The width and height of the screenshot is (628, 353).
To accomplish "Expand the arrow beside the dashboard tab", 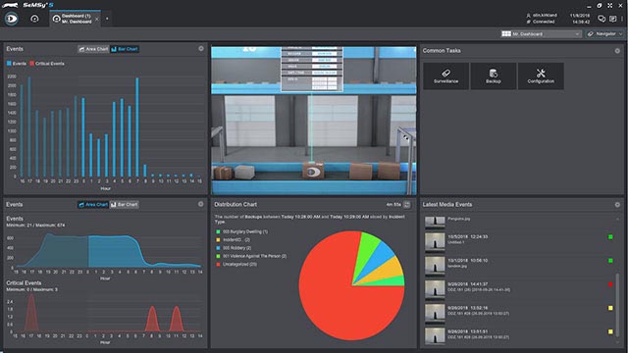I will tap(107, 19).
